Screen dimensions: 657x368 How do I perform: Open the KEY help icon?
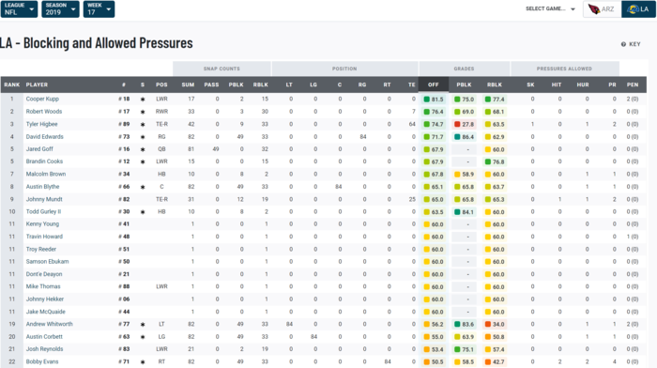(623, 44)
